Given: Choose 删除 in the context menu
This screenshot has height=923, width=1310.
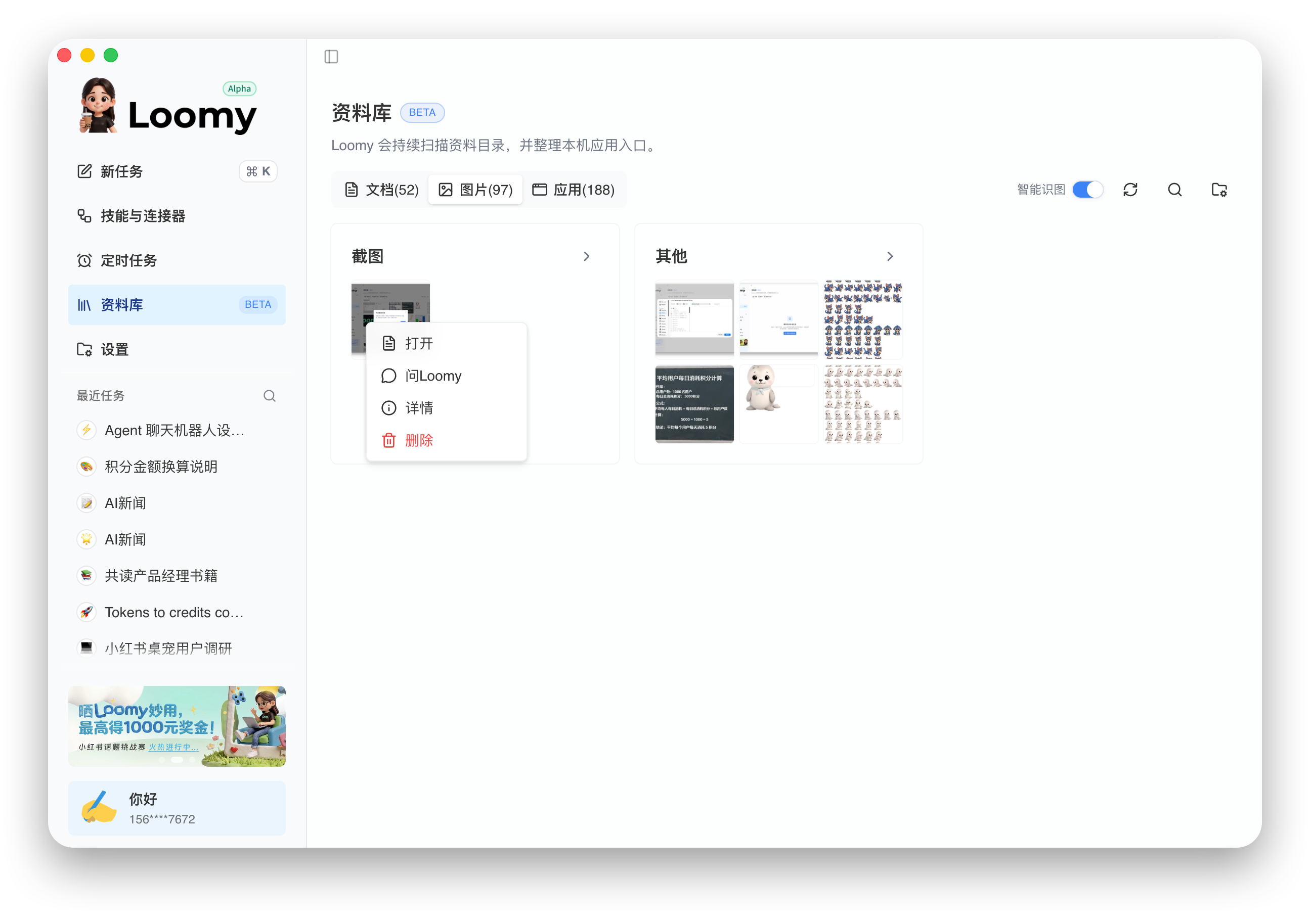Looking at the screenshot, I should coord(446,440).
